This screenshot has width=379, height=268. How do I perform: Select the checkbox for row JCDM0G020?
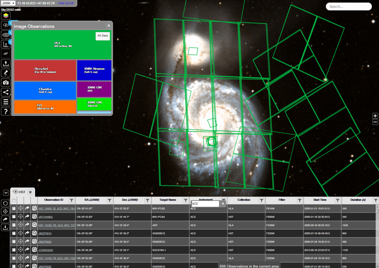14,250
